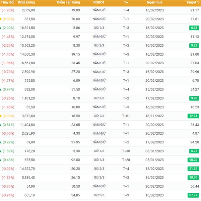The height and width of the screenshot is (201, 201).
Task: Click the volume cell 331,50
Action: pos(29,19)
